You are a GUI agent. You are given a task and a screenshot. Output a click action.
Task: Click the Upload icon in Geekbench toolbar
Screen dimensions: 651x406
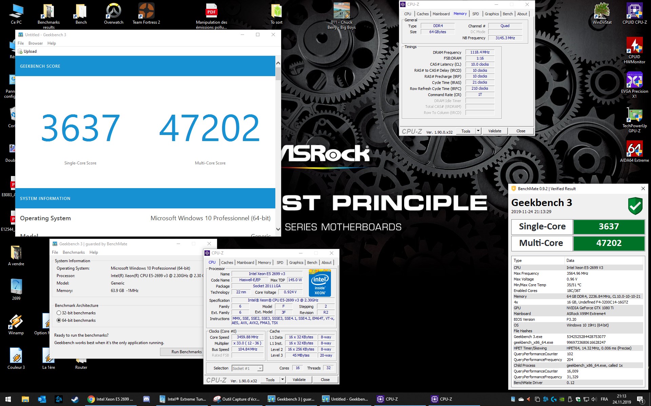(20, 51)
